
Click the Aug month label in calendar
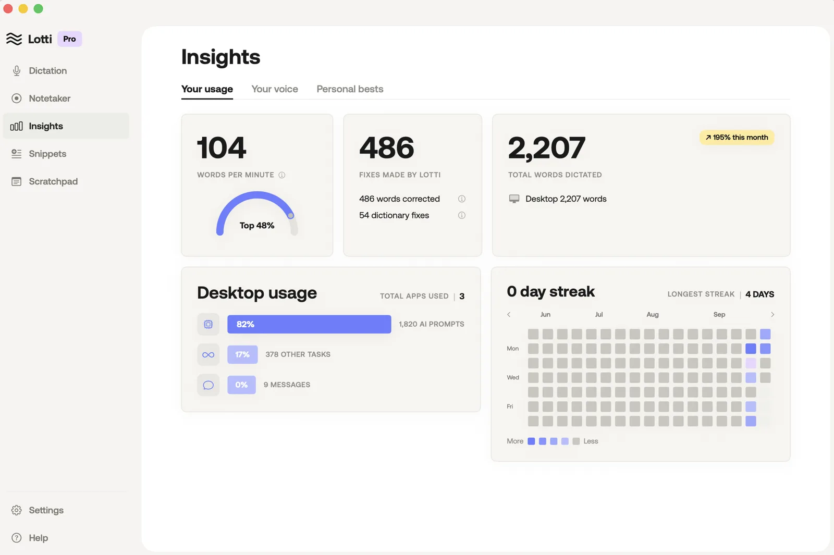click(653, 315)
